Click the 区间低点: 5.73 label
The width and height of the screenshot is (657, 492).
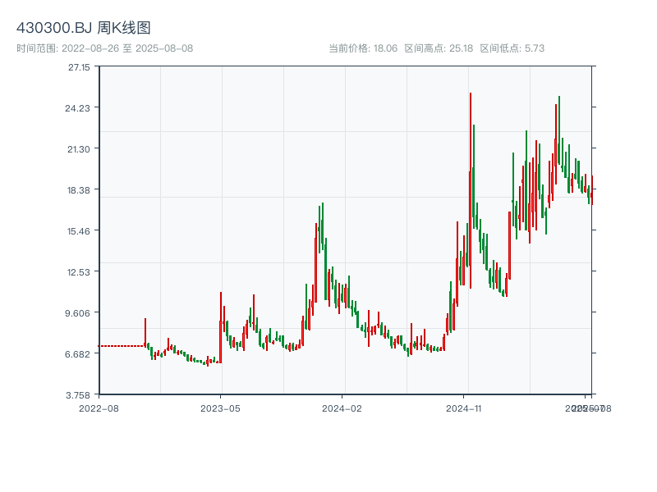click(512, 48)
